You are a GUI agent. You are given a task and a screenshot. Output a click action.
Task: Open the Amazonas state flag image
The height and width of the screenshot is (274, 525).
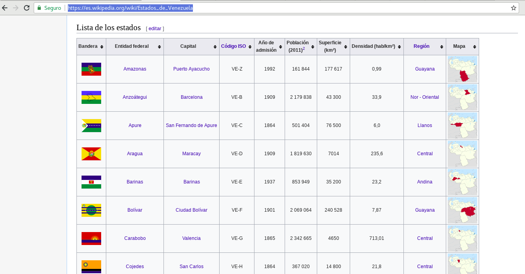coord(91,69)
